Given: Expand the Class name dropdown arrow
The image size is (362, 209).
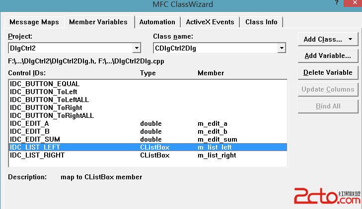Looking at the screenshot, I should (282, 48).
